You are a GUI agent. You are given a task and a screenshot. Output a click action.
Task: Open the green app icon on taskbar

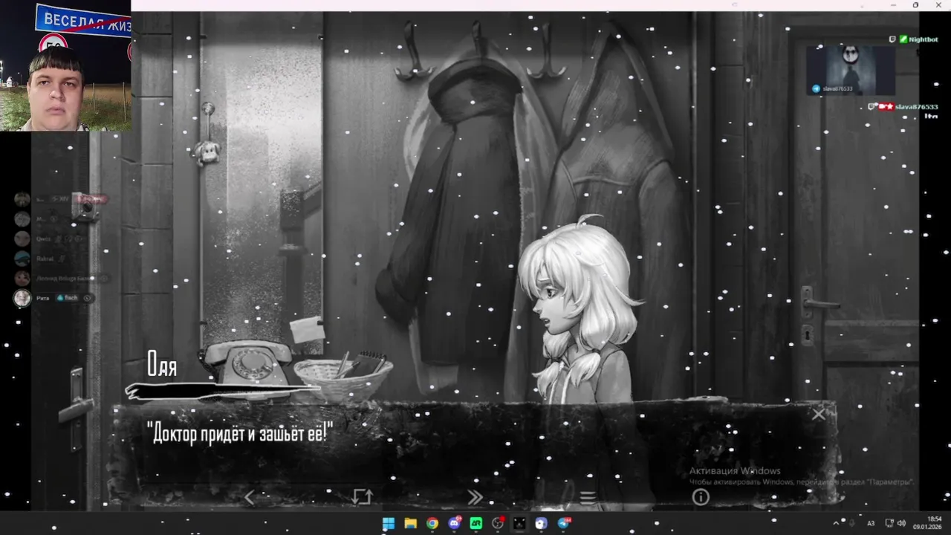476,523
